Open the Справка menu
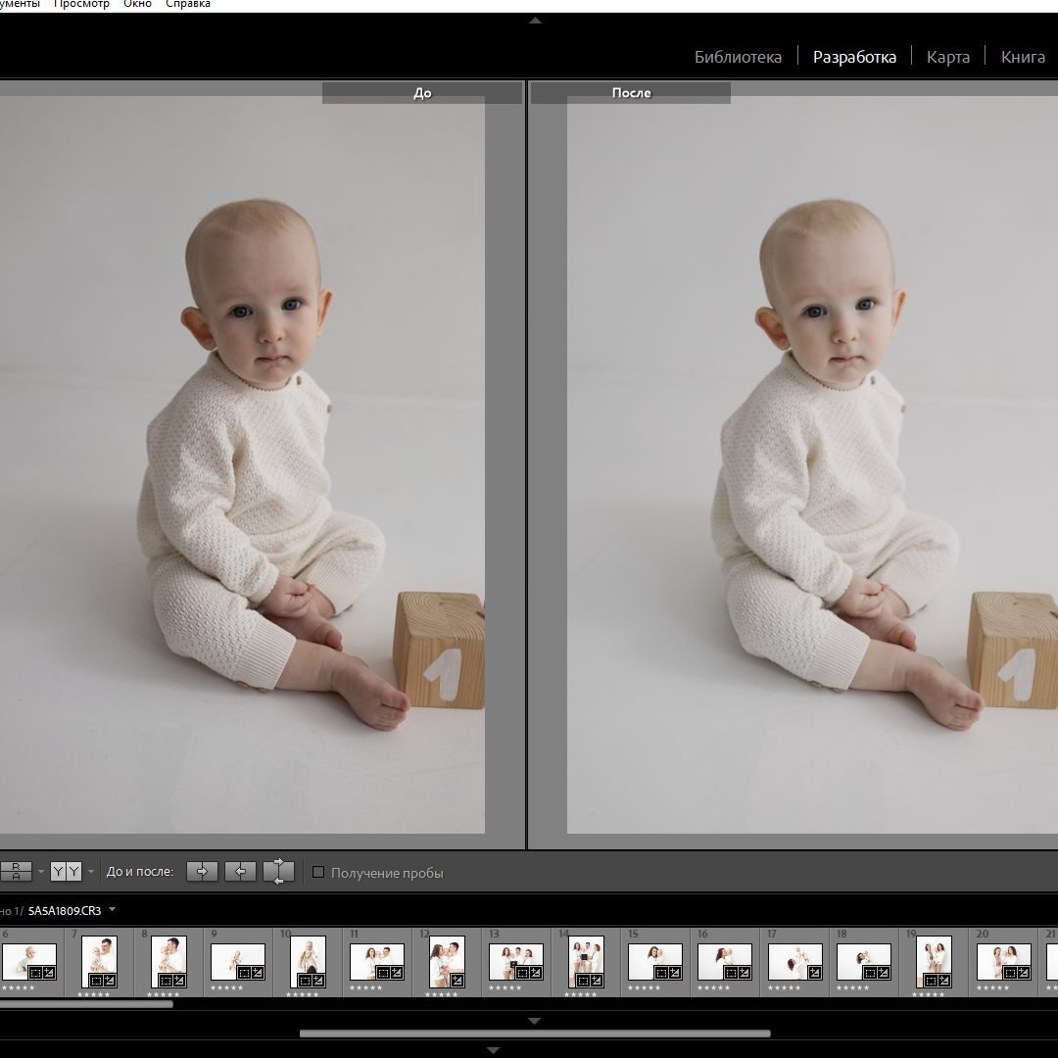This screenshot has height=1058, width=1058. (188, 4)
